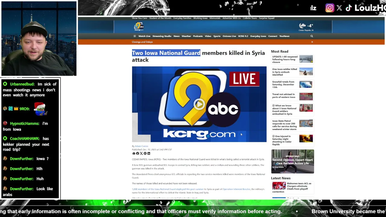Click Show You Care top link
The height and width of the screenshot is (217, 386).
139,18
